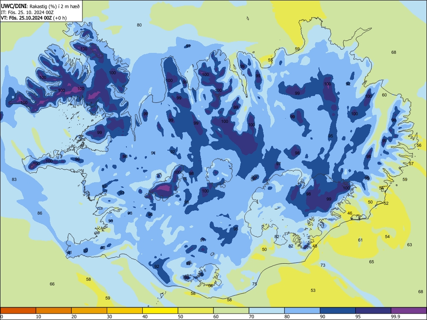Click the humidity value '73' off the south coast
This screenshot has width=427, height=320.
[323, 265]
